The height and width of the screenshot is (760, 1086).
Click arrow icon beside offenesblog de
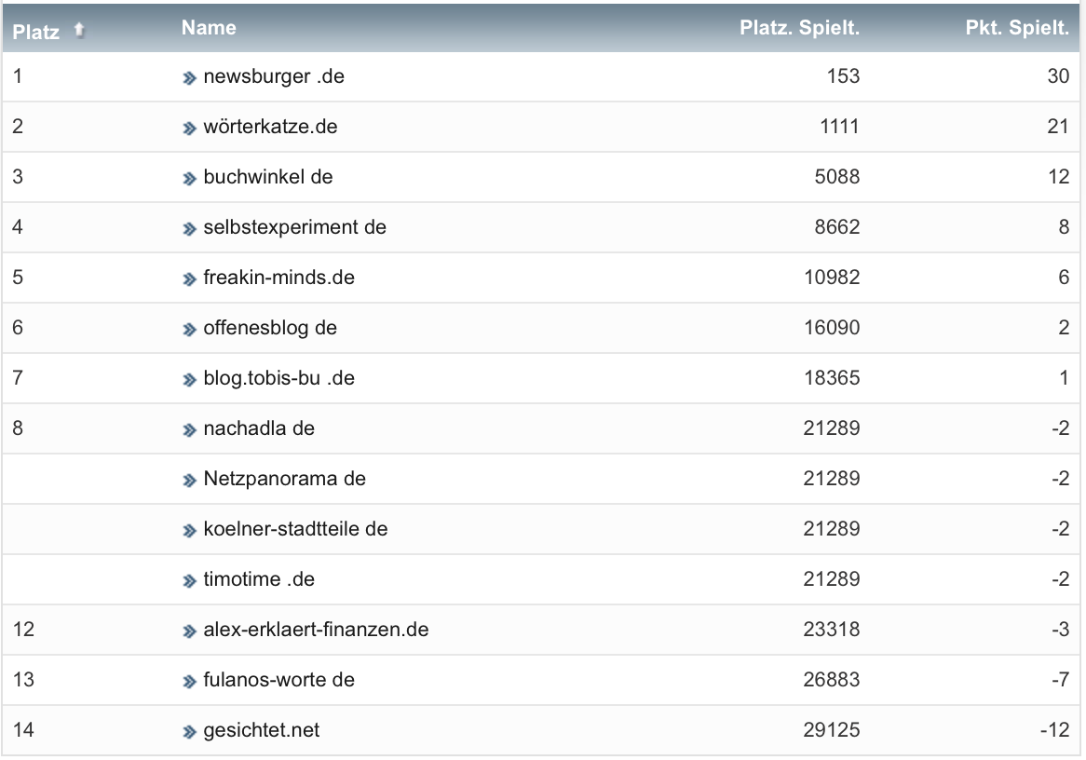pyautogui.click(x=189, y=329)
